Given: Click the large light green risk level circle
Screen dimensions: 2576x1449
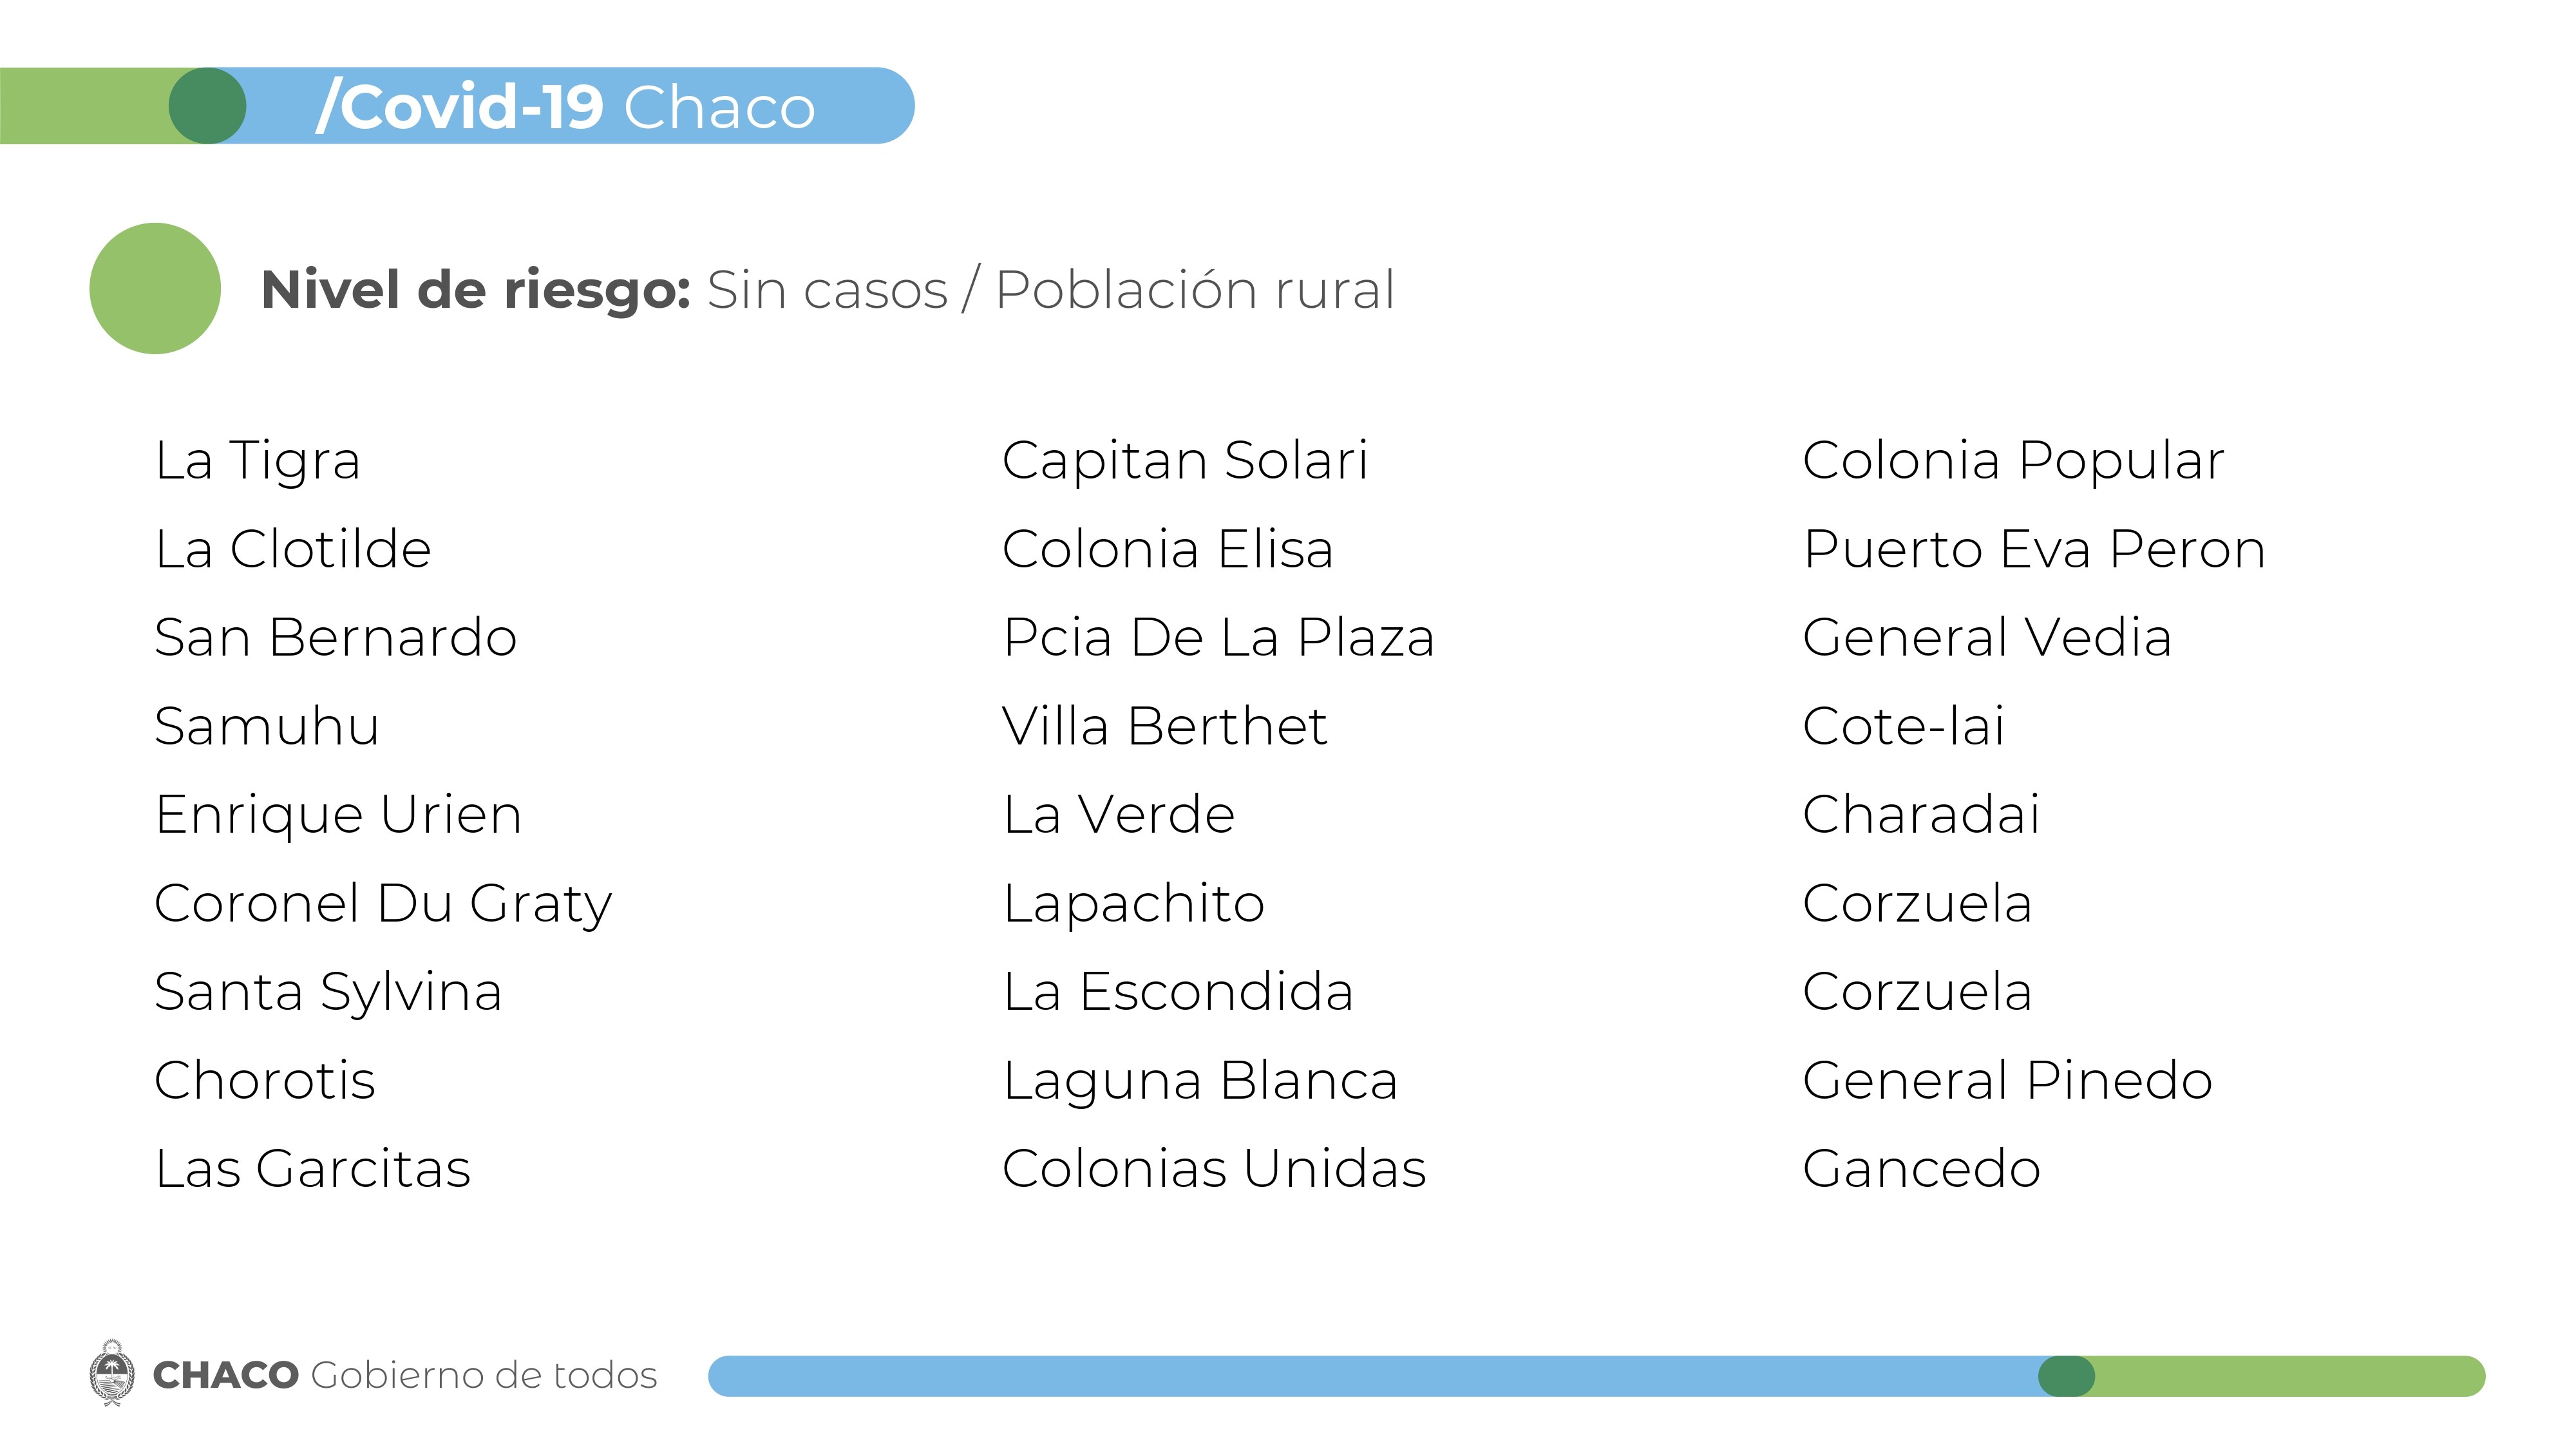Looking at the screenshot, I should pos(155,288).
